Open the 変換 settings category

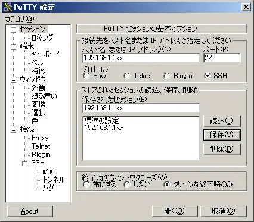tap(39, 104)
